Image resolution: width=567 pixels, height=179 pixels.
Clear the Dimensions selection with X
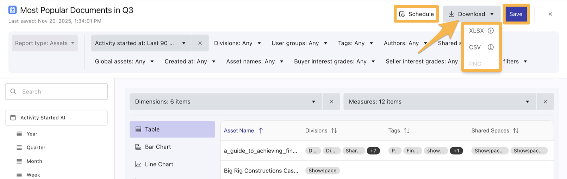pos(331,102)
